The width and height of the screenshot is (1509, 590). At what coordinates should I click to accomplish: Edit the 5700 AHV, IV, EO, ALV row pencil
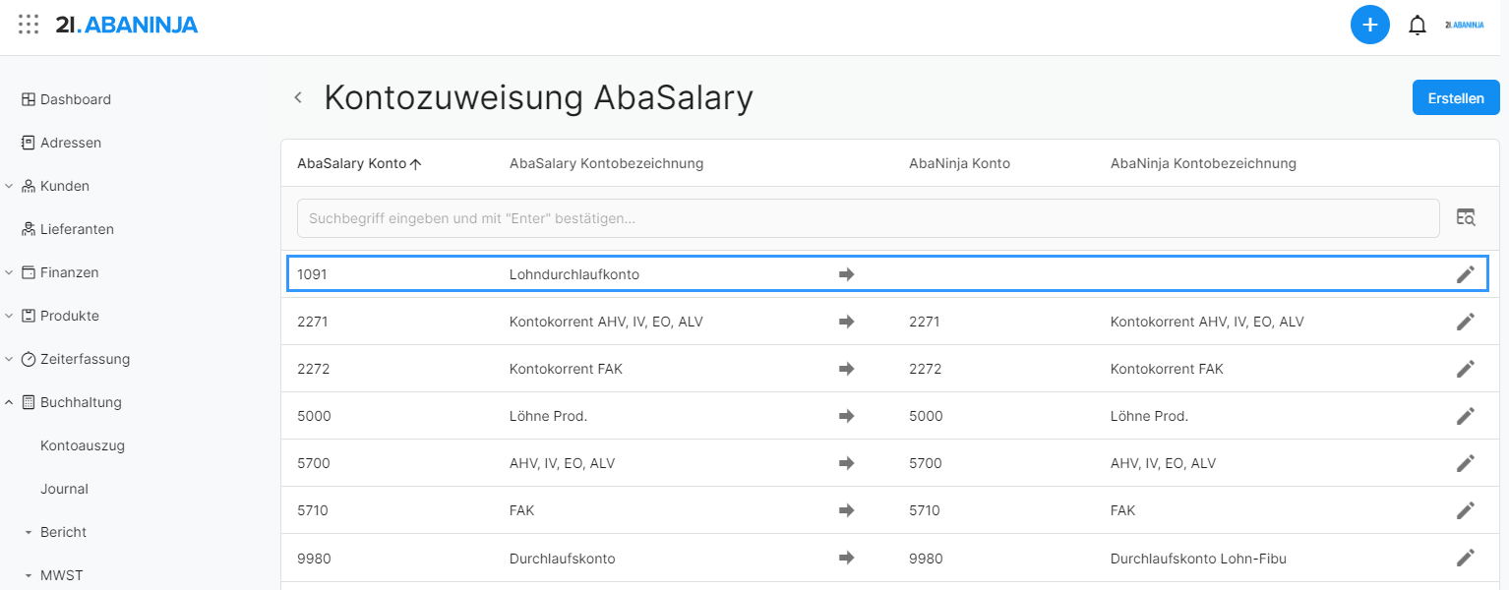[x=1466, y=463]
